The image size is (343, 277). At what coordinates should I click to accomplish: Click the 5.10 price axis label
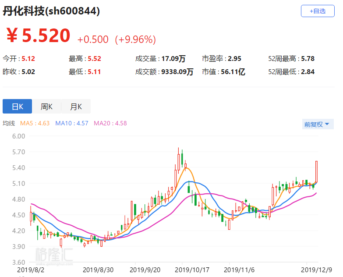pos(18,183)
